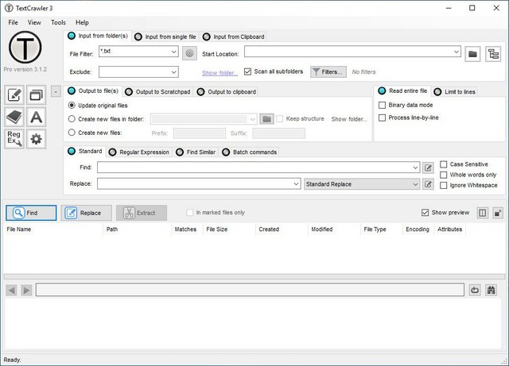
Task: Toggle Scan all subfolders checkbox
Action: coord(247,71)
